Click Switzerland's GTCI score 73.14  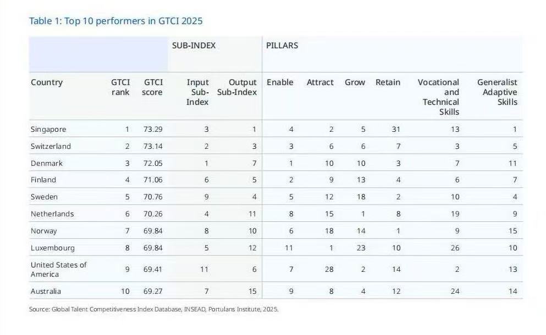(152, 147)
